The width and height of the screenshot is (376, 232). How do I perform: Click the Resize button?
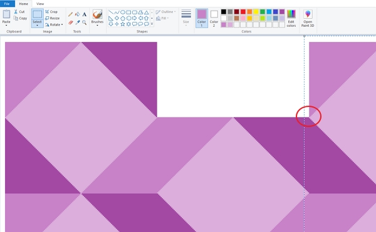[x=52, y=18]
